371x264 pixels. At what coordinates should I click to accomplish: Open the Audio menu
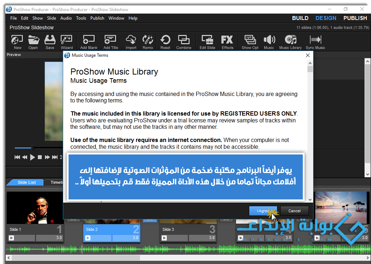tap(66, 18)
